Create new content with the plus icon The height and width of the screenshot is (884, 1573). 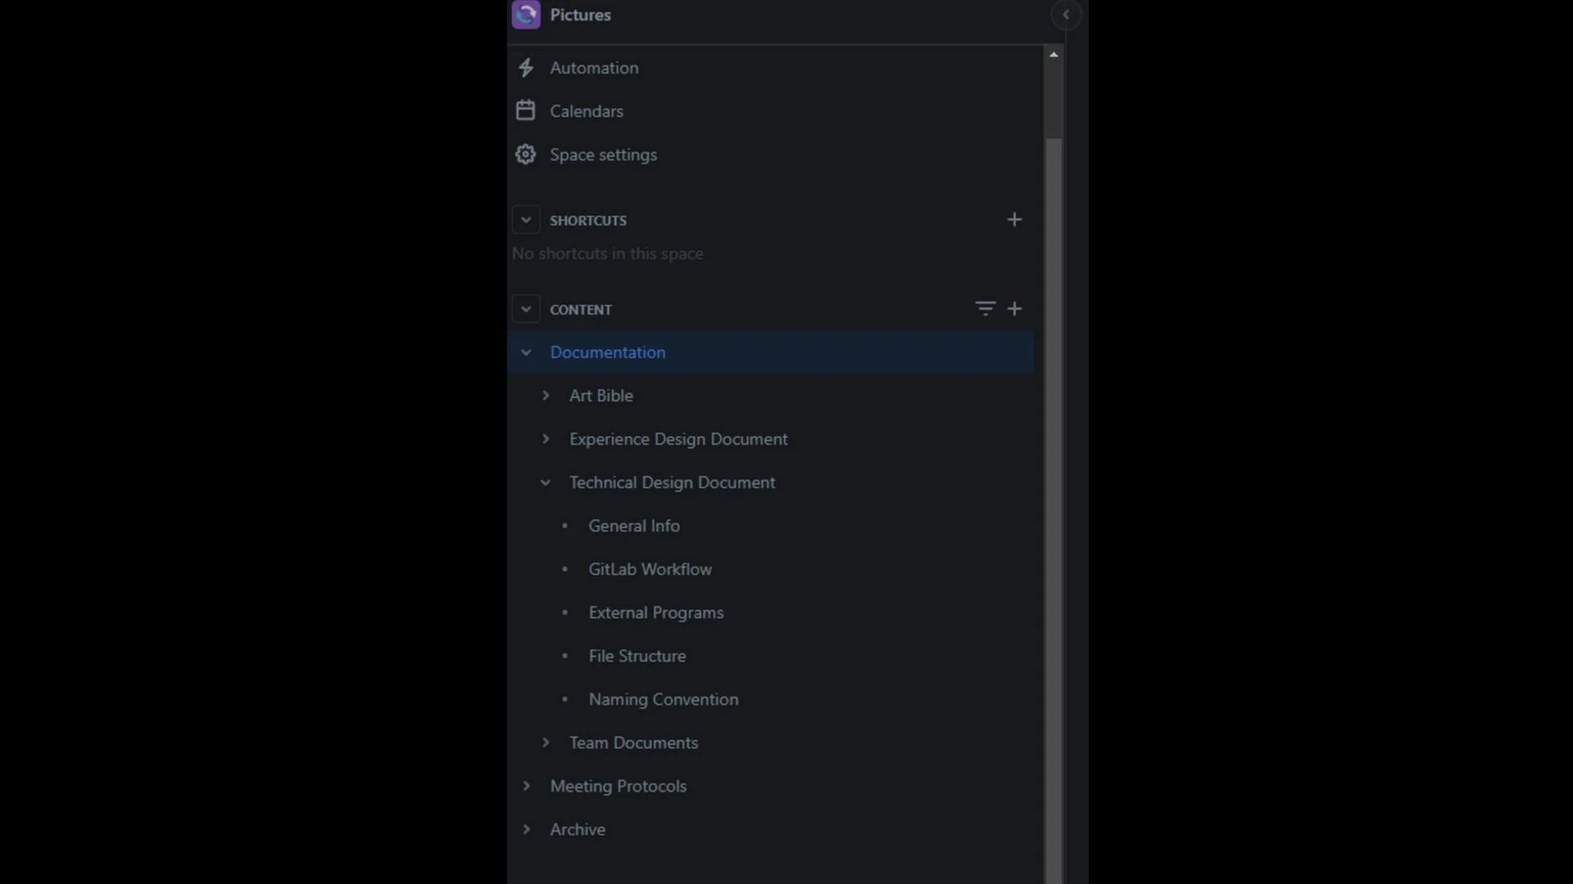tap(1014, 309)
